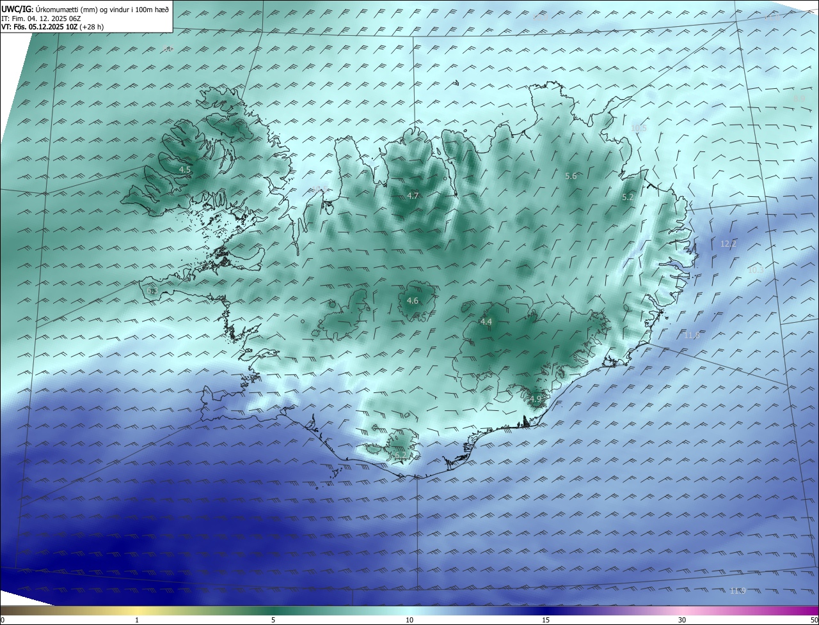Click the 'UWC/IG: Úrkomumætti (mm)' title line
Viewport: 819px width, 625px height.
pyautogui.click(x=85, y=8)
